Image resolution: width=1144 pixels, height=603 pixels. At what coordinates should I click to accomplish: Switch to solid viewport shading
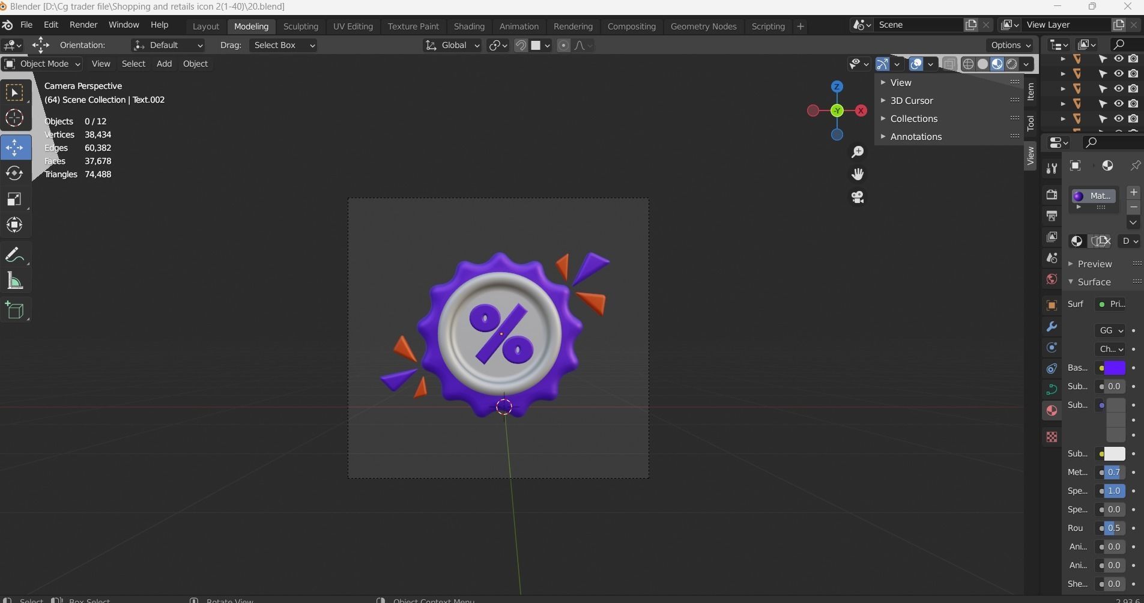point(982,64)
